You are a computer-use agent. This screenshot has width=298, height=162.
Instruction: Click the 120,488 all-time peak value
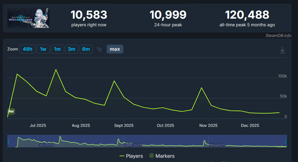[x=247, y=15]
